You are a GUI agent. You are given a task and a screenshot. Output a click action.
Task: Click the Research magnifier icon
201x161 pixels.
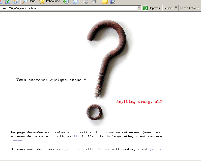click(112, 2)
